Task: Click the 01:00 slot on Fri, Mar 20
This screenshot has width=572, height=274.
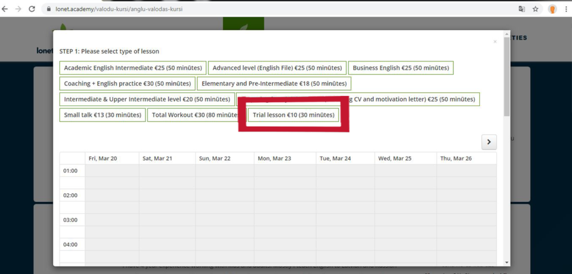Action: (112, 170)
